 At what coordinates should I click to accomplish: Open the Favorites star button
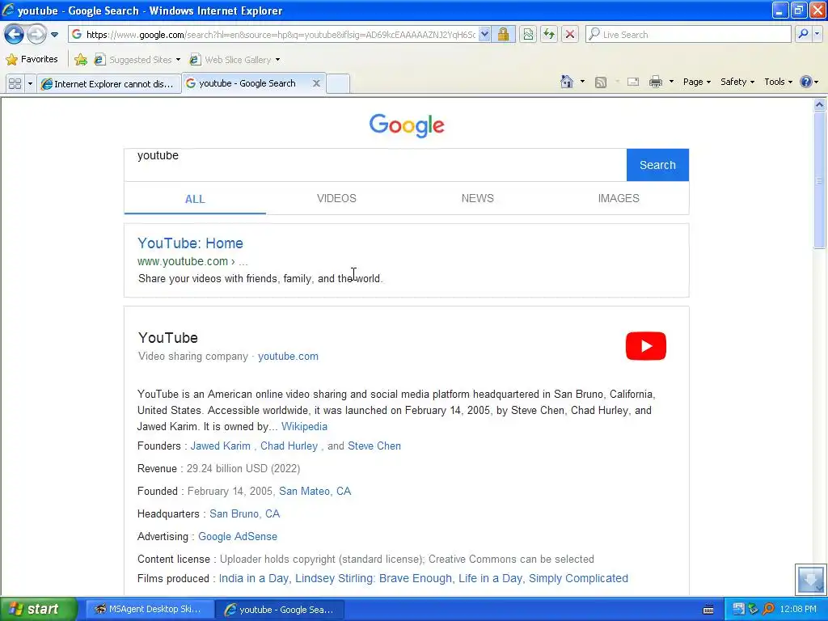tap(32, 59)
